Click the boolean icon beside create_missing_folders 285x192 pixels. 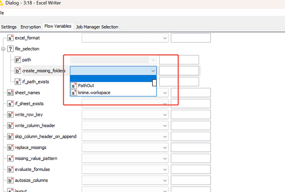18,71
